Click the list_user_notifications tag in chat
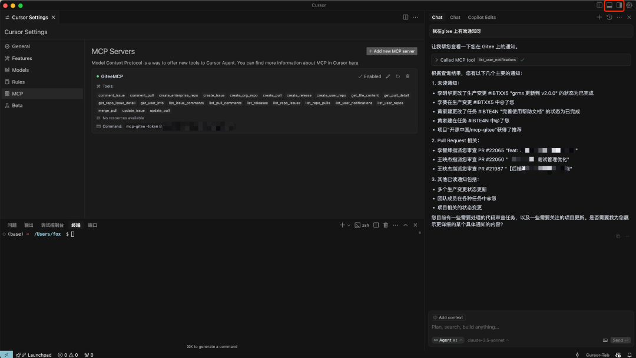Viewport: 636px width, 358px height. pyautogui.click(x=497, y=60)
